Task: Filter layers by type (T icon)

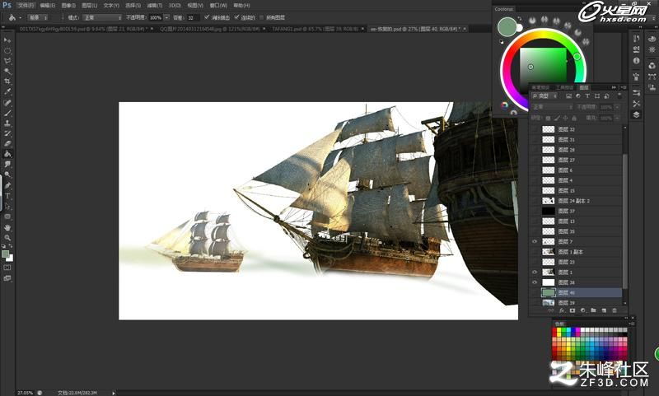Action: tap(587, 96)
